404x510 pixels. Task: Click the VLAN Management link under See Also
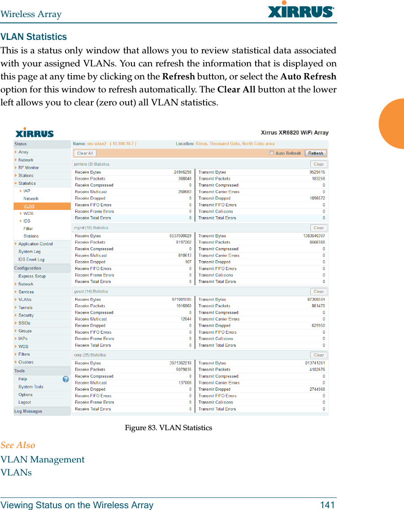point(43,459)
